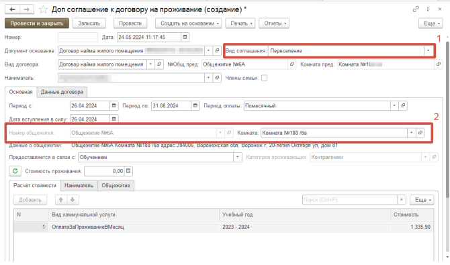Expand Документ основание dropdown

point(209,50)
